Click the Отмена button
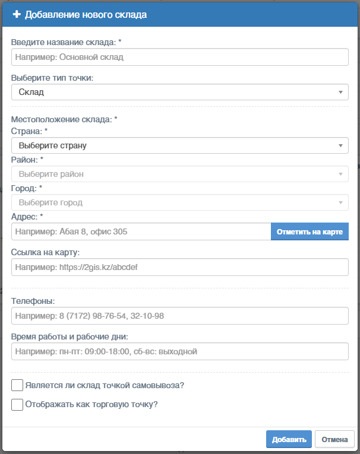Viewport: 360px width, 454px height. [334, 439]
